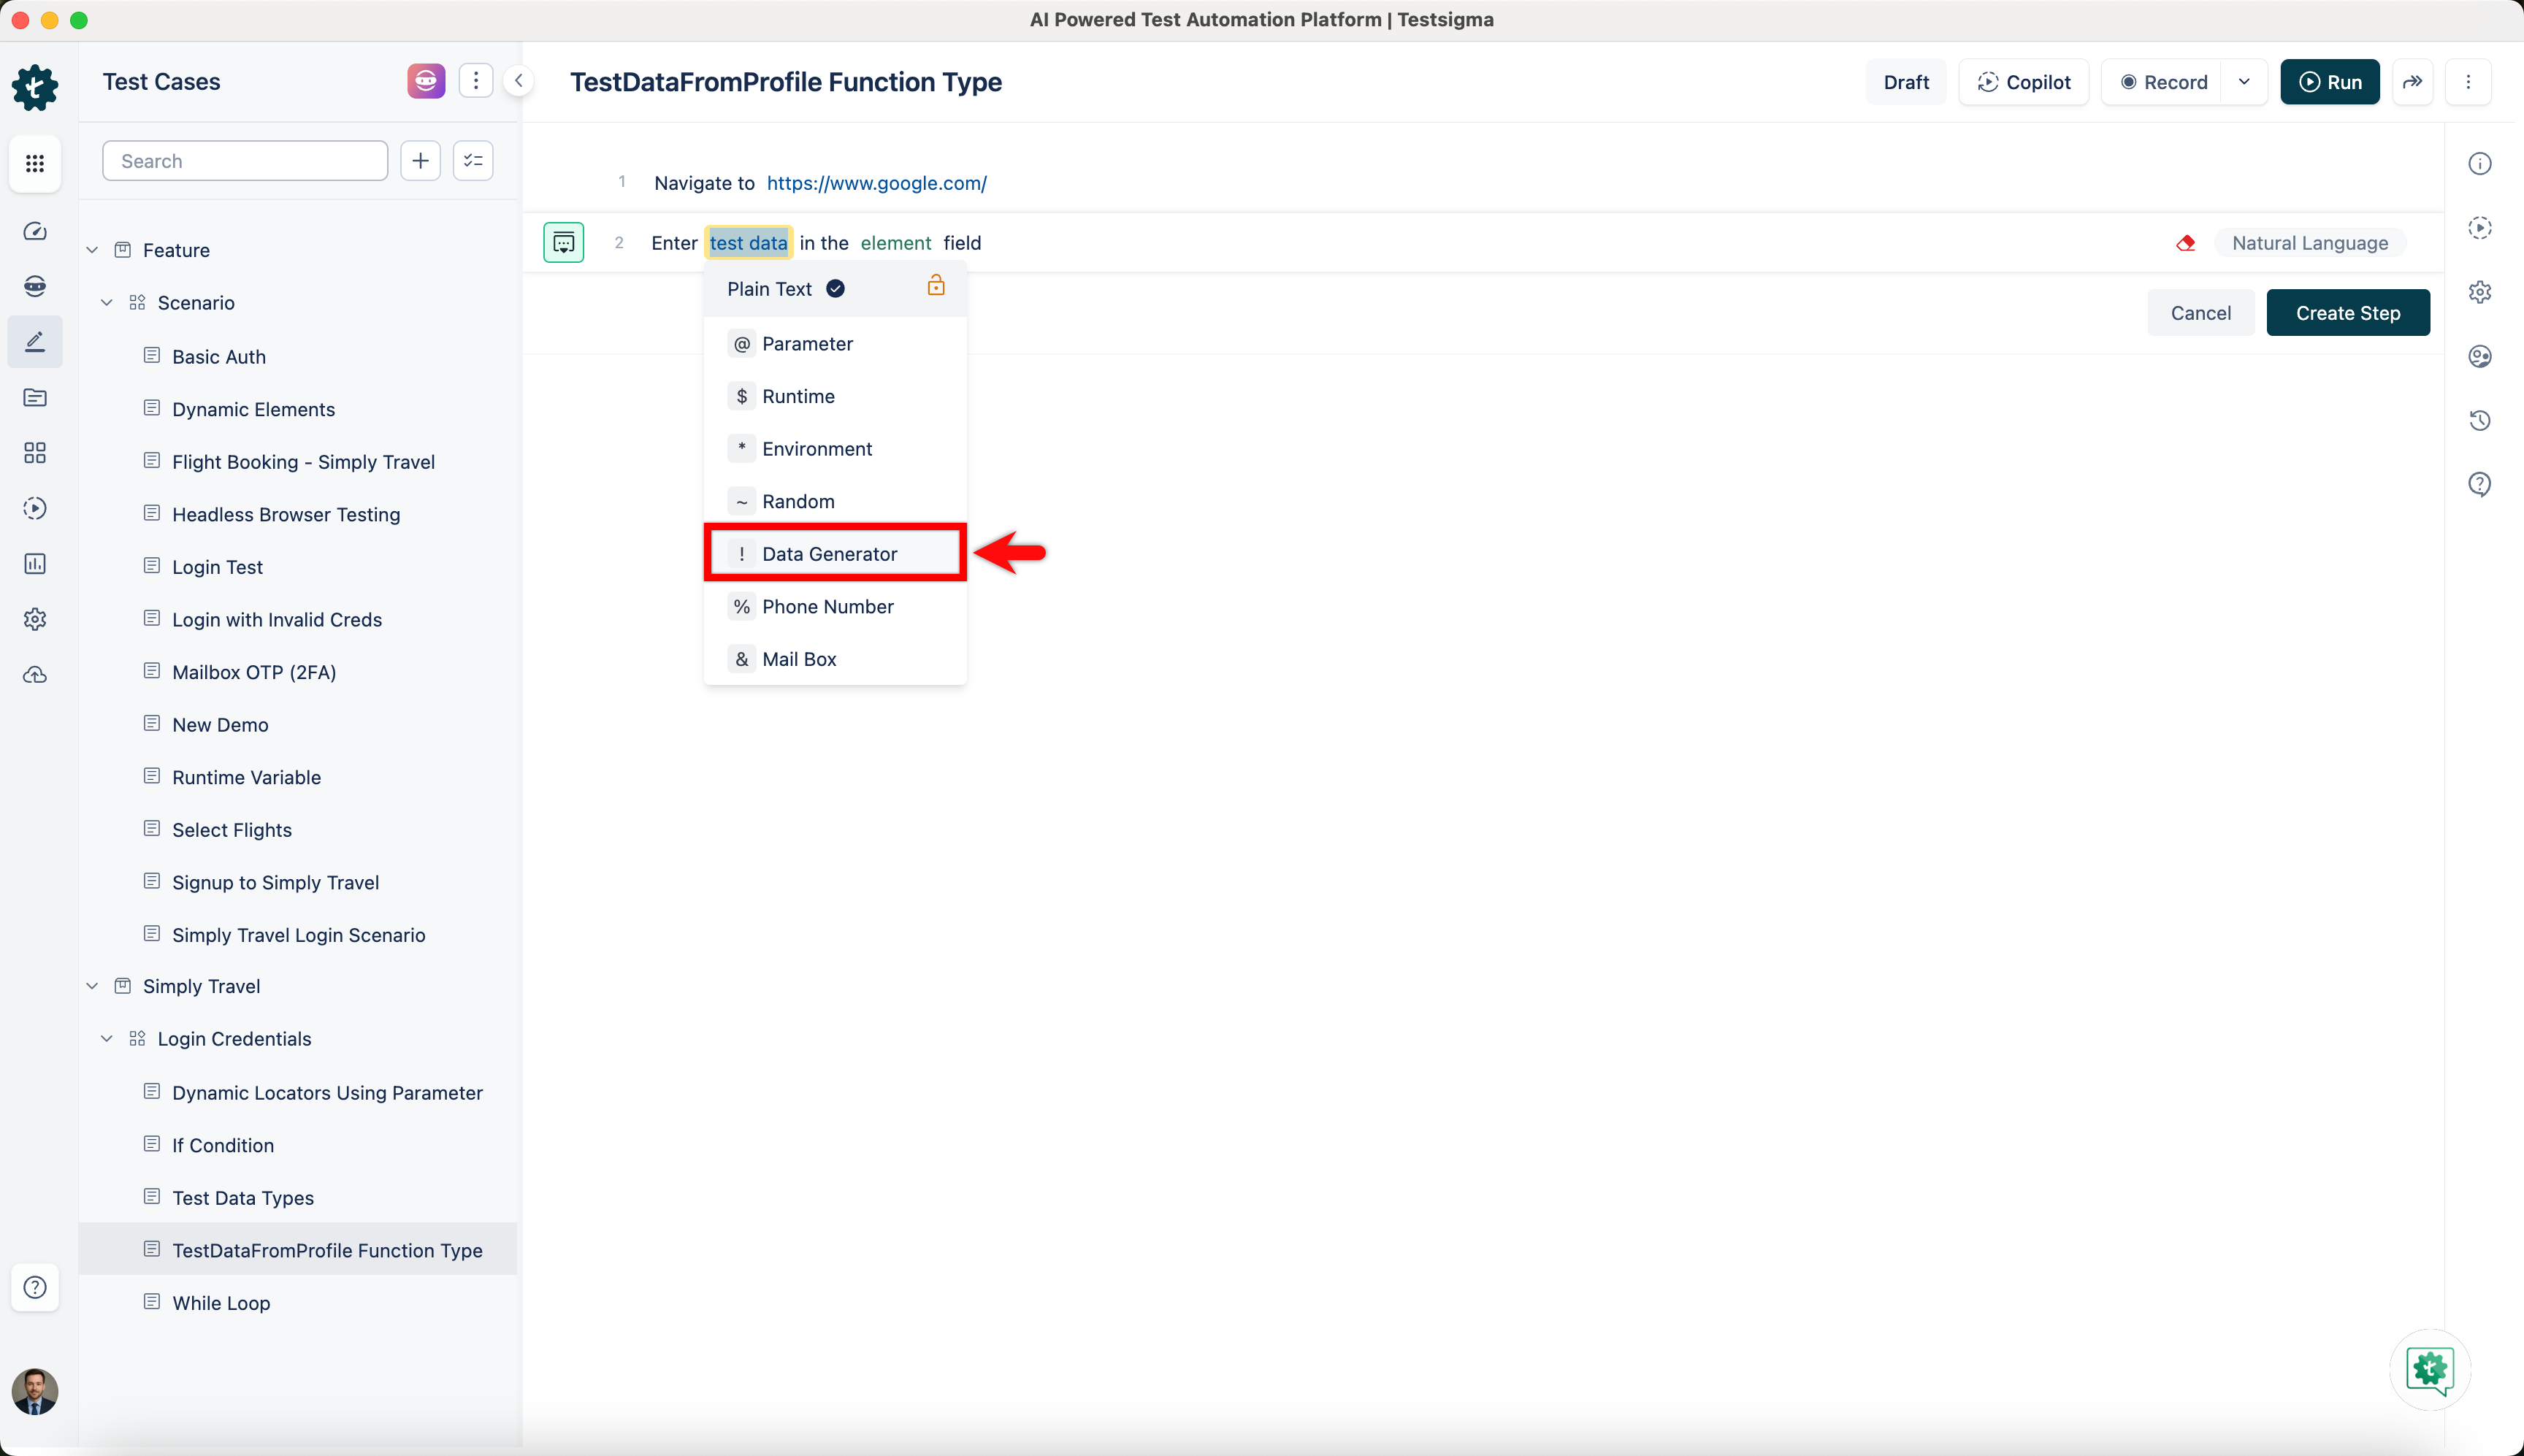Open the reports bar chart icon
The image size is (2524, 1456).
(x=35, y=564)
